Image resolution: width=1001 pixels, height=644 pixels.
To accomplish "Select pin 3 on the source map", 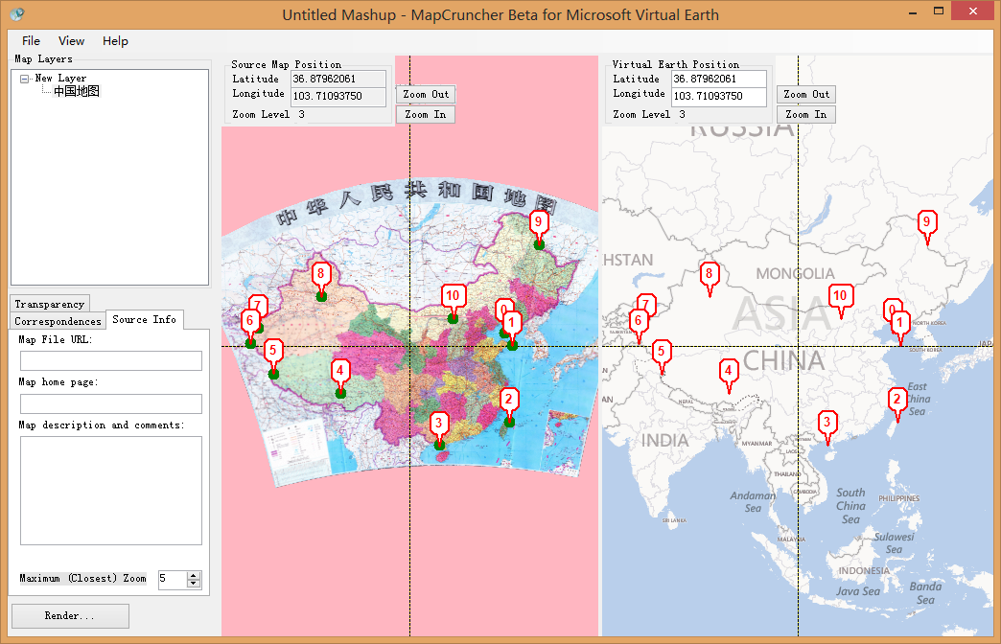I will click(x=438, y=424).
